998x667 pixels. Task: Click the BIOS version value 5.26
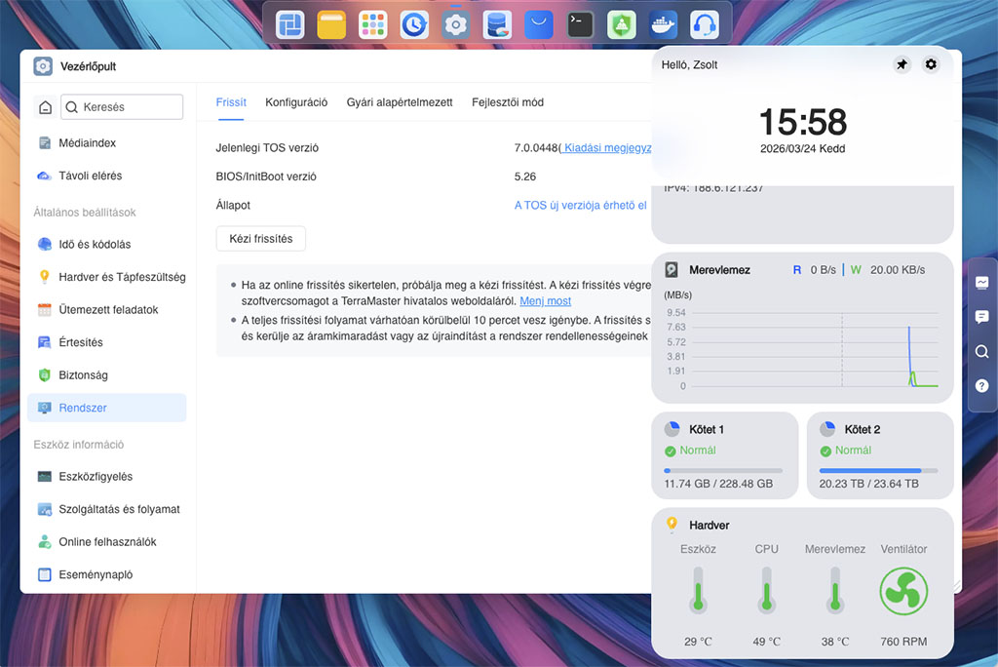(525, 177)
